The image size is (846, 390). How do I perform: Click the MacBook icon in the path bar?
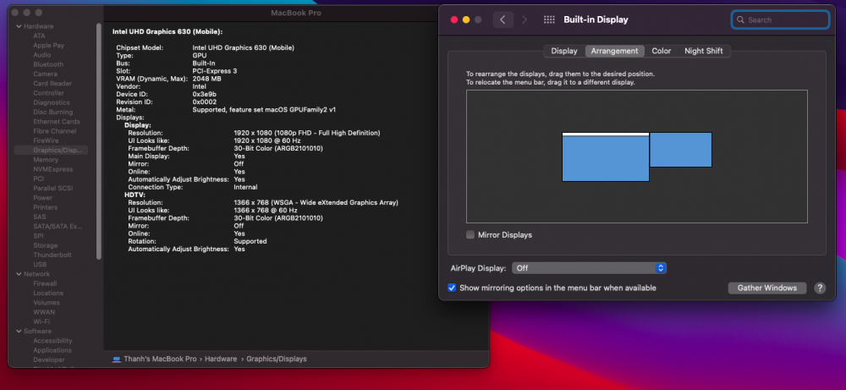117,359
